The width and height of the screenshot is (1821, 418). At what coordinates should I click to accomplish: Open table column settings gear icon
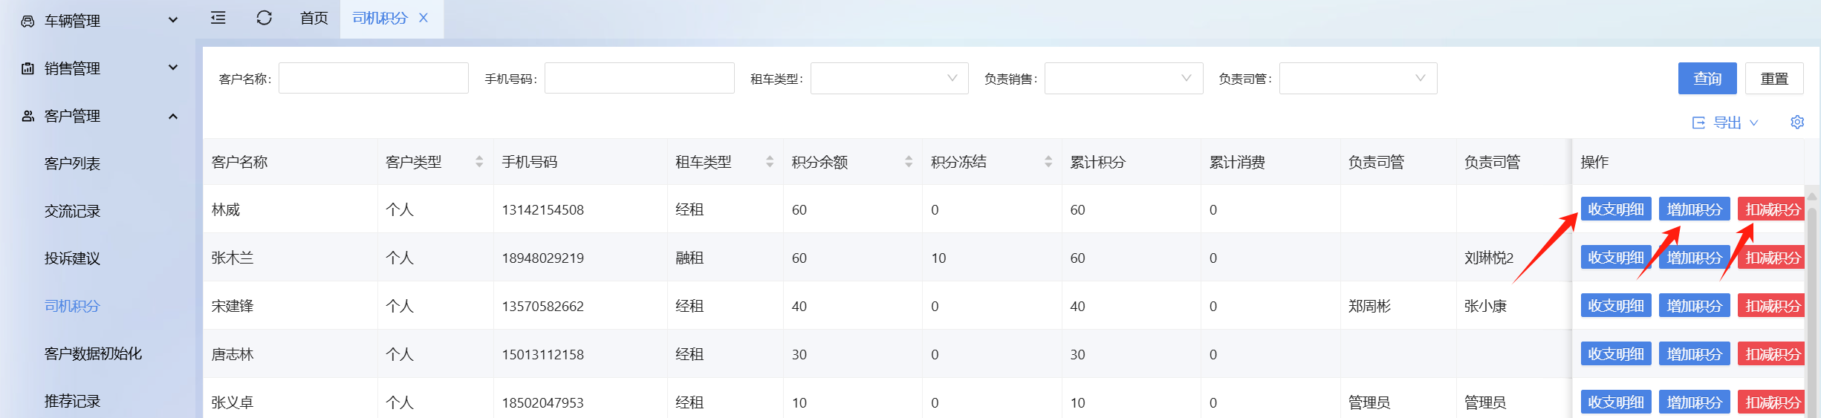tap(1796, 123)
